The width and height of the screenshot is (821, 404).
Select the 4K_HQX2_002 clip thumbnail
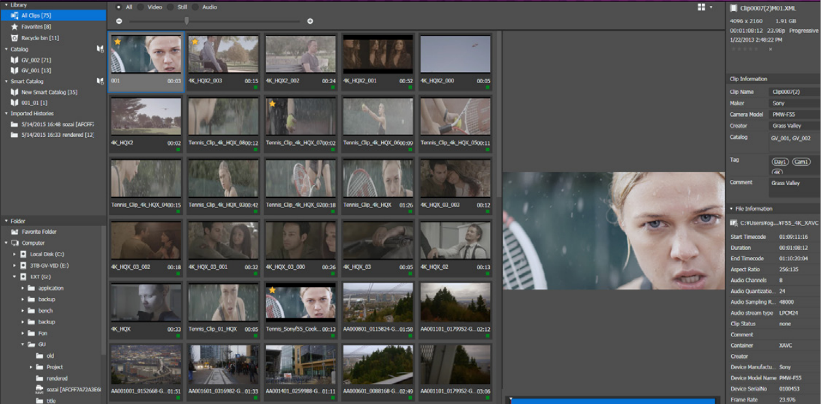[x=301, y=54]
